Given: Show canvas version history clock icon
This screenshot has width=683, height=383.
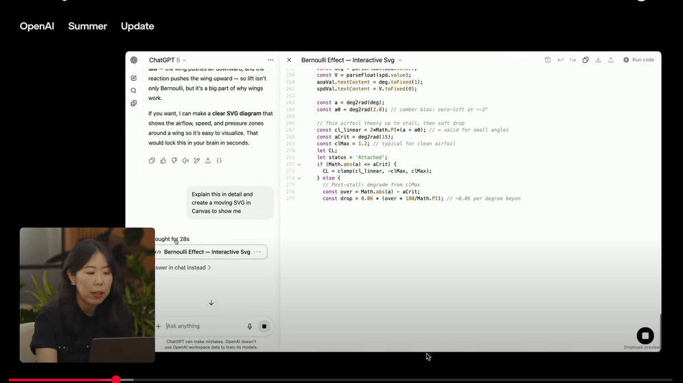Looking at the screenshot, I should (x=547, y=60).
